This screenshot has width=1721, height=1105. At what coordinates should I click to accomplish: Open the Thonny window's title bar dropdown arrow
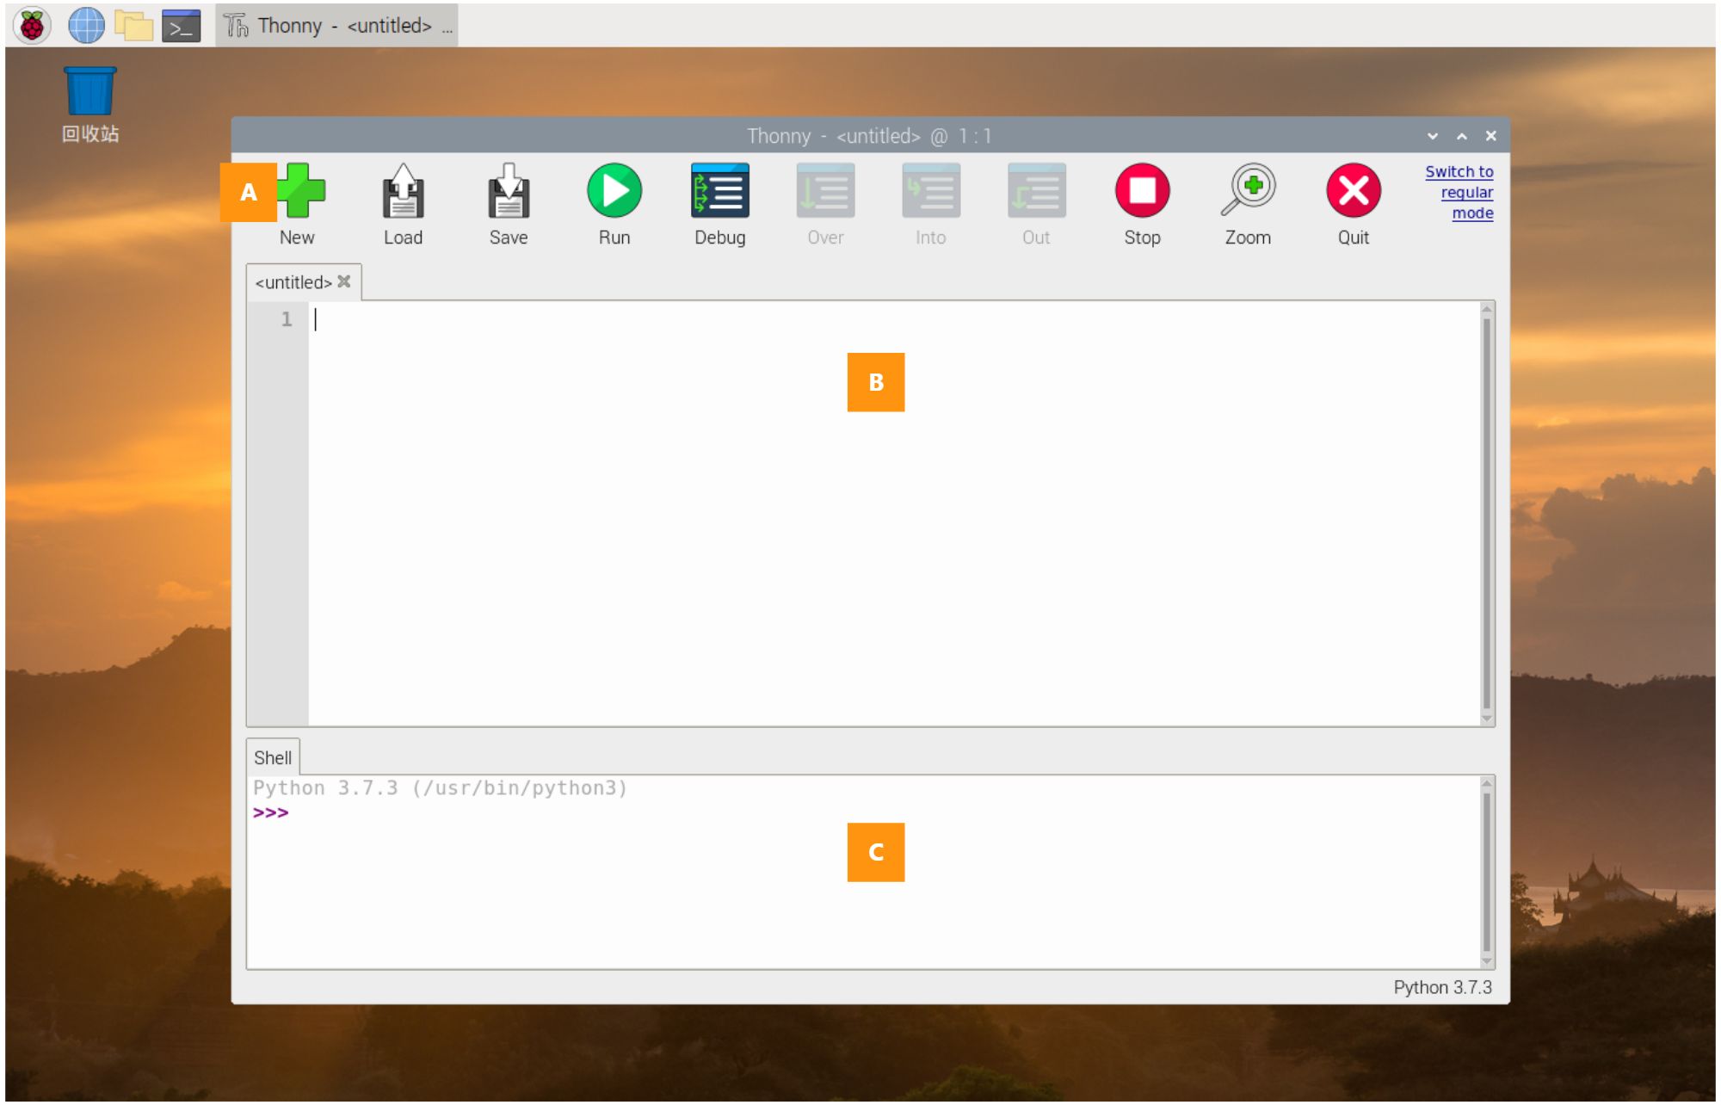[x=1433, y=136]
